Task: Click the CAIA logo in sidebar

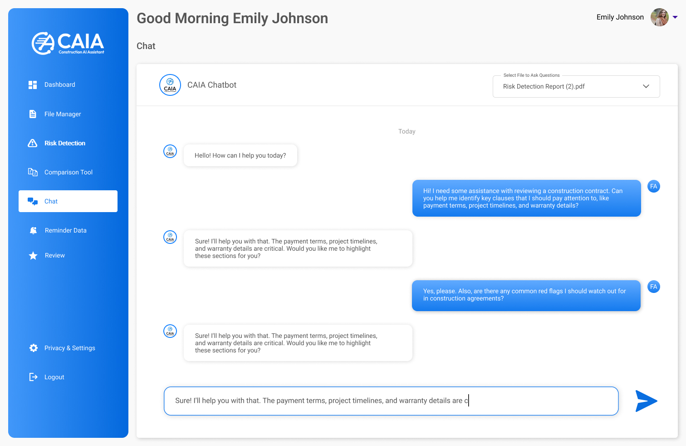Action: tap(68, 43)
